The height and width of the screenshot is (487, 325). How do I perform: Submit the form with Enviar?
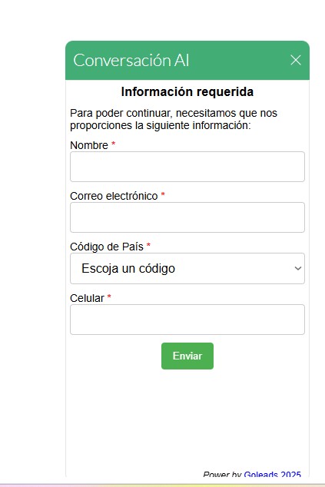[x=187, y=356]
